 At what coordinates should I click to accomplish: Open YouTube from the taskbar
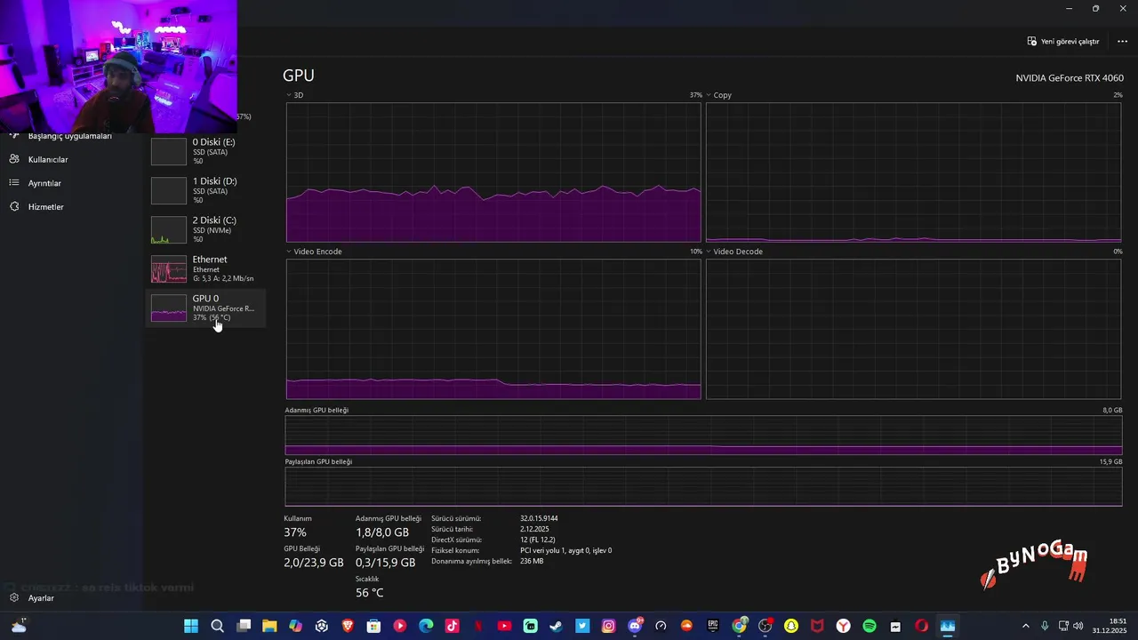coord(504,626)
